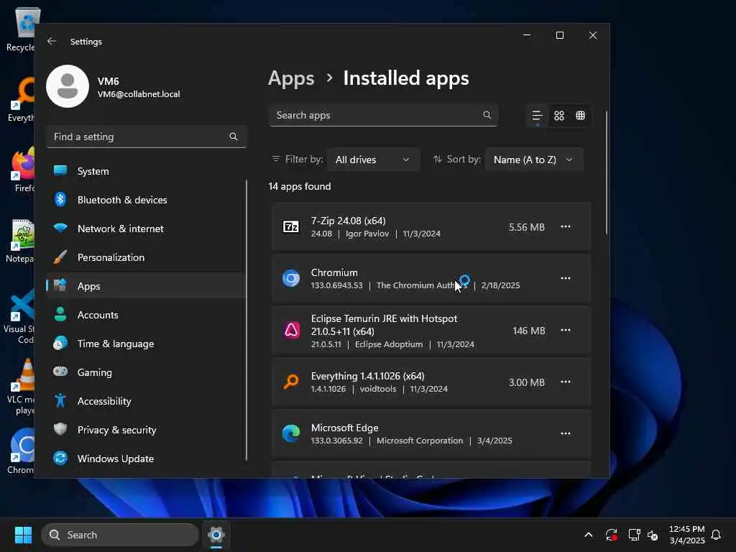Click the taskbar clock showing 12:45 PM
736x552 pixels.
(686, 535)
